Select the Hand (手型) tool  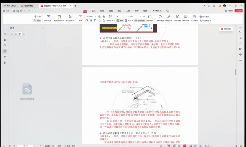coord(37,16)
